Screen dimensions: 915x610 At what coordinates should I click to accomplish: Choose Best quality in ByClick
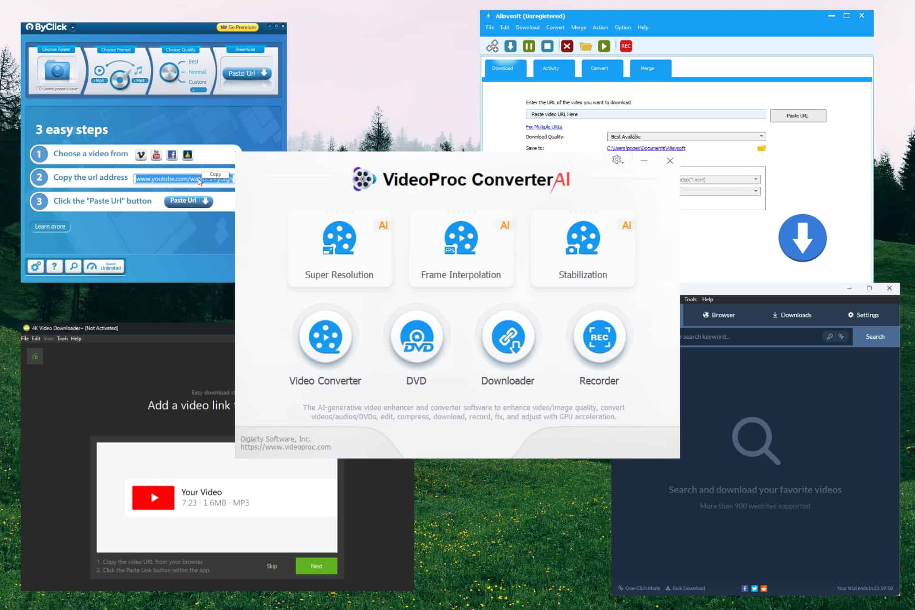(x=193, y=62)
